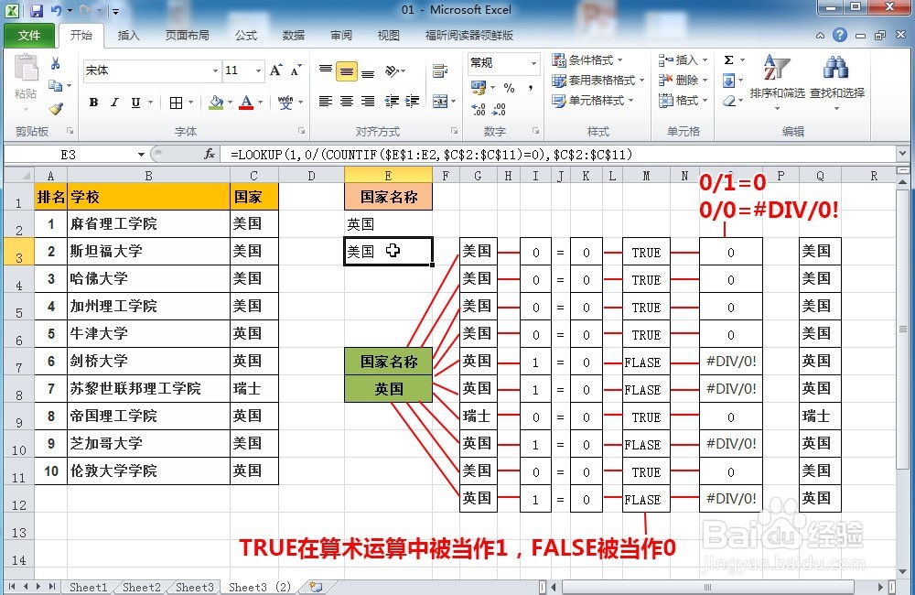Open Sort and Filter (排序和筛选)

[777, 81]
